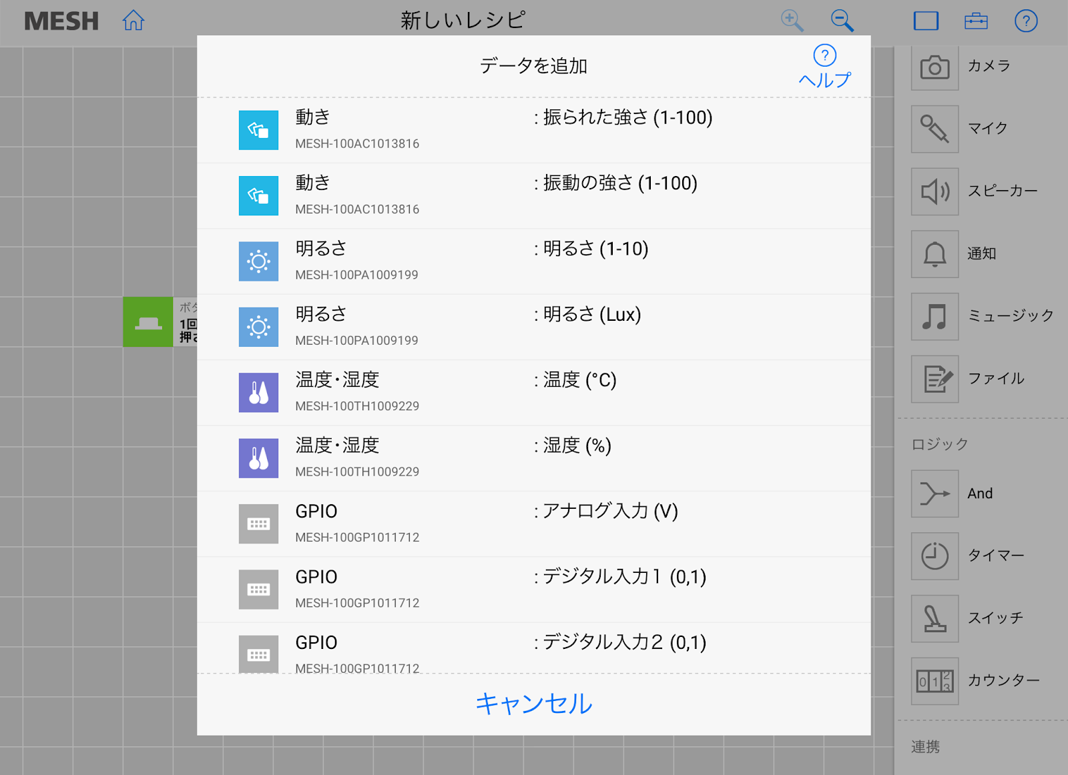Open ヘルプ help in dialog
The image size is (1068, 775).
pyautogui.click(x=825, y=67)
